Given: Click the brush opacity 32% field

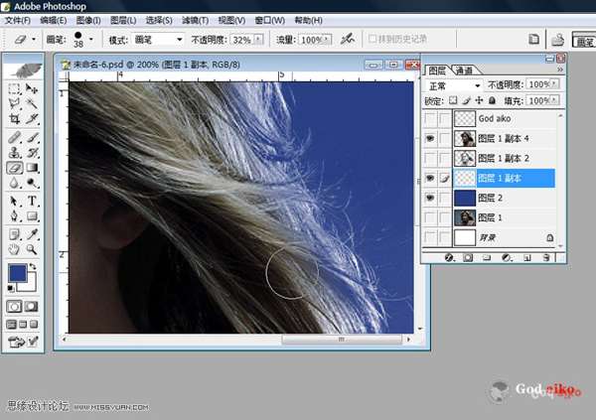Looking at the screenshot, I should click(x=240, y=39).
